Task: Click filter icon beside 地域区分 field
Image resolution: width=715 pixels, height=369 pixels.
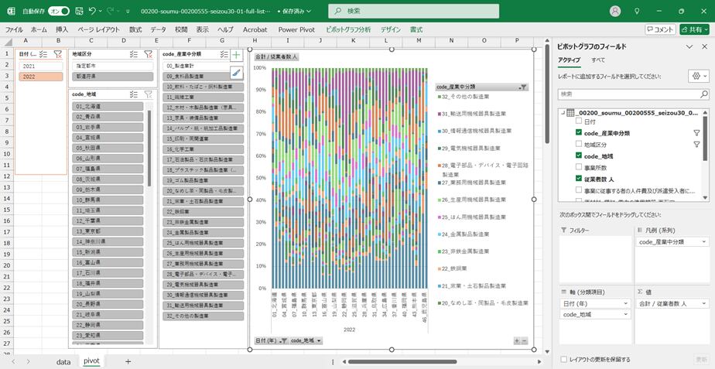Action: [x=696, y=144]
